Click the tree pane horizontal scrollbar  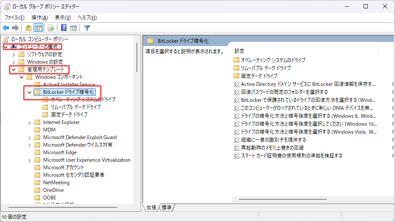pyautogui.click(x=63, y=207)
